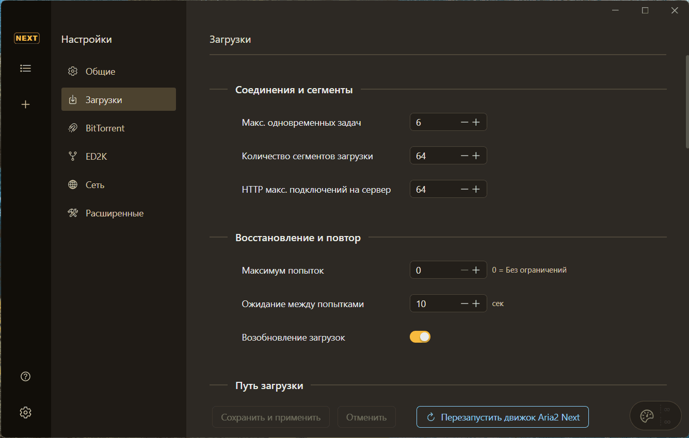Switch to Расширенные settings section
Screen dimensions: 689x438
[x=119, y=213]
